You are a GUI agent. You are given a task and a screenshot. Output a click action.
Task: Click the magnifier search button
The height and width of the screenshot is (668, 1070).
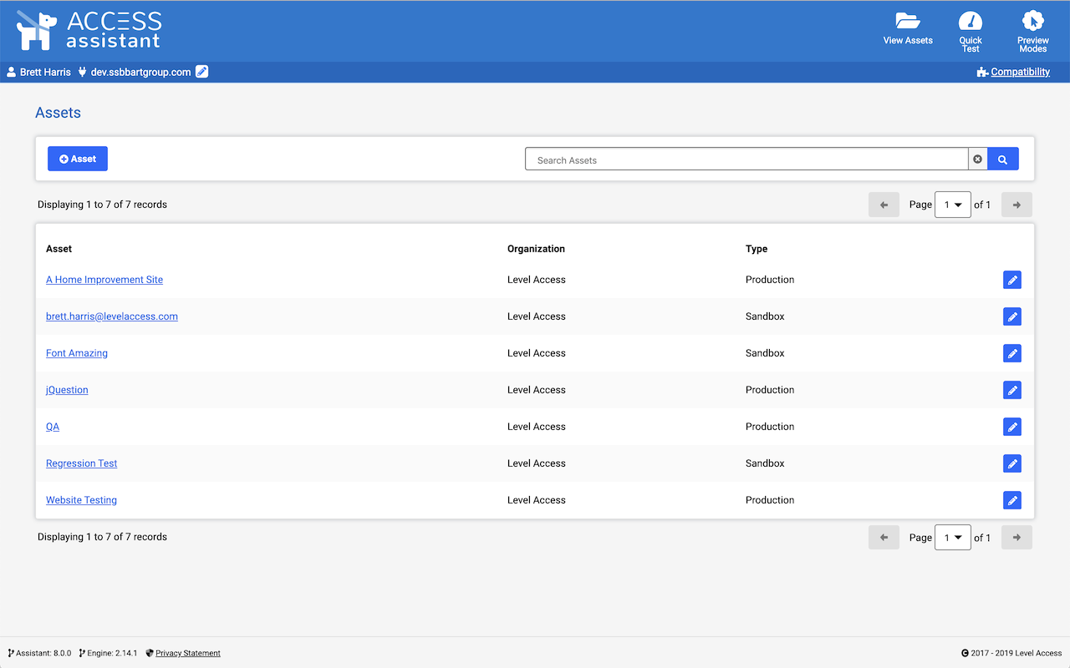(x=1003, y=159)
